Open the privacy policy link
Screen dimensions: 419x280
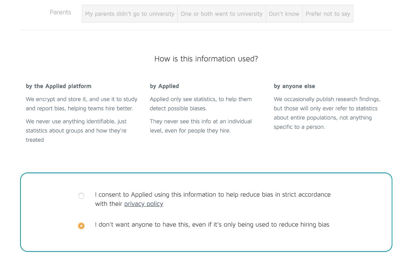pyautogui.click(x=143, y=204)
